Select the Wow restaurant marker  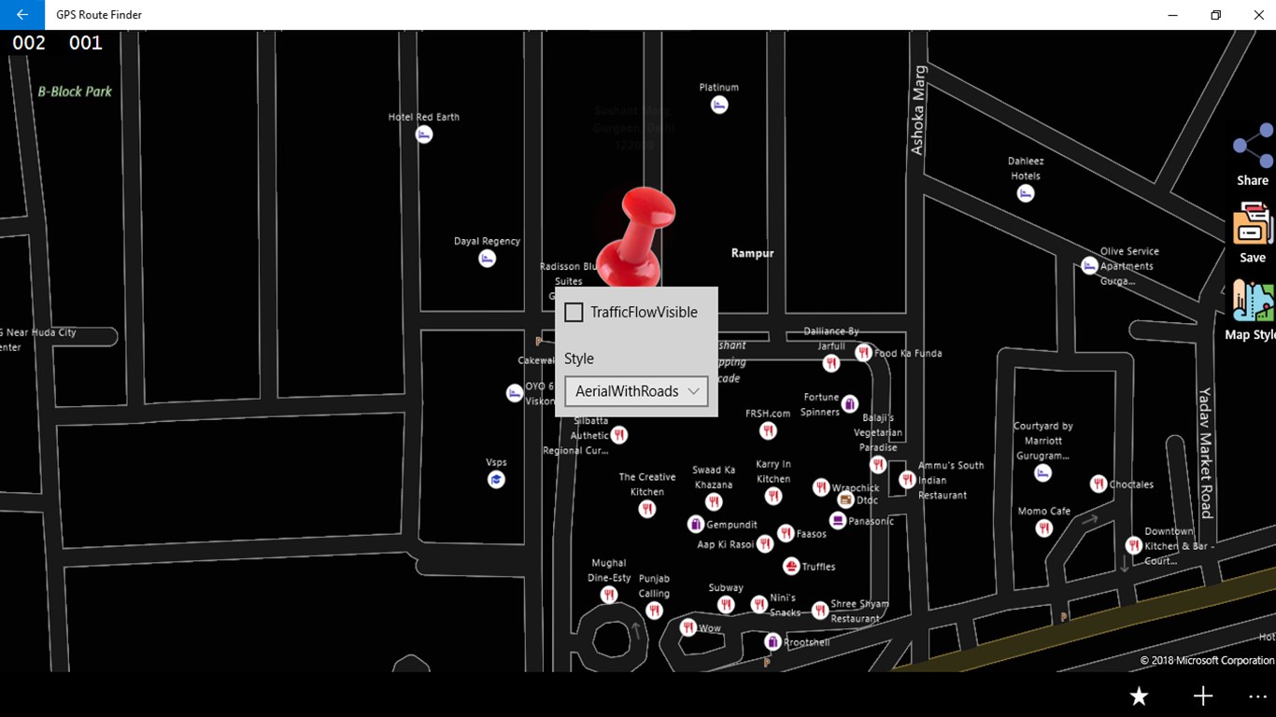tap(688, 627)
